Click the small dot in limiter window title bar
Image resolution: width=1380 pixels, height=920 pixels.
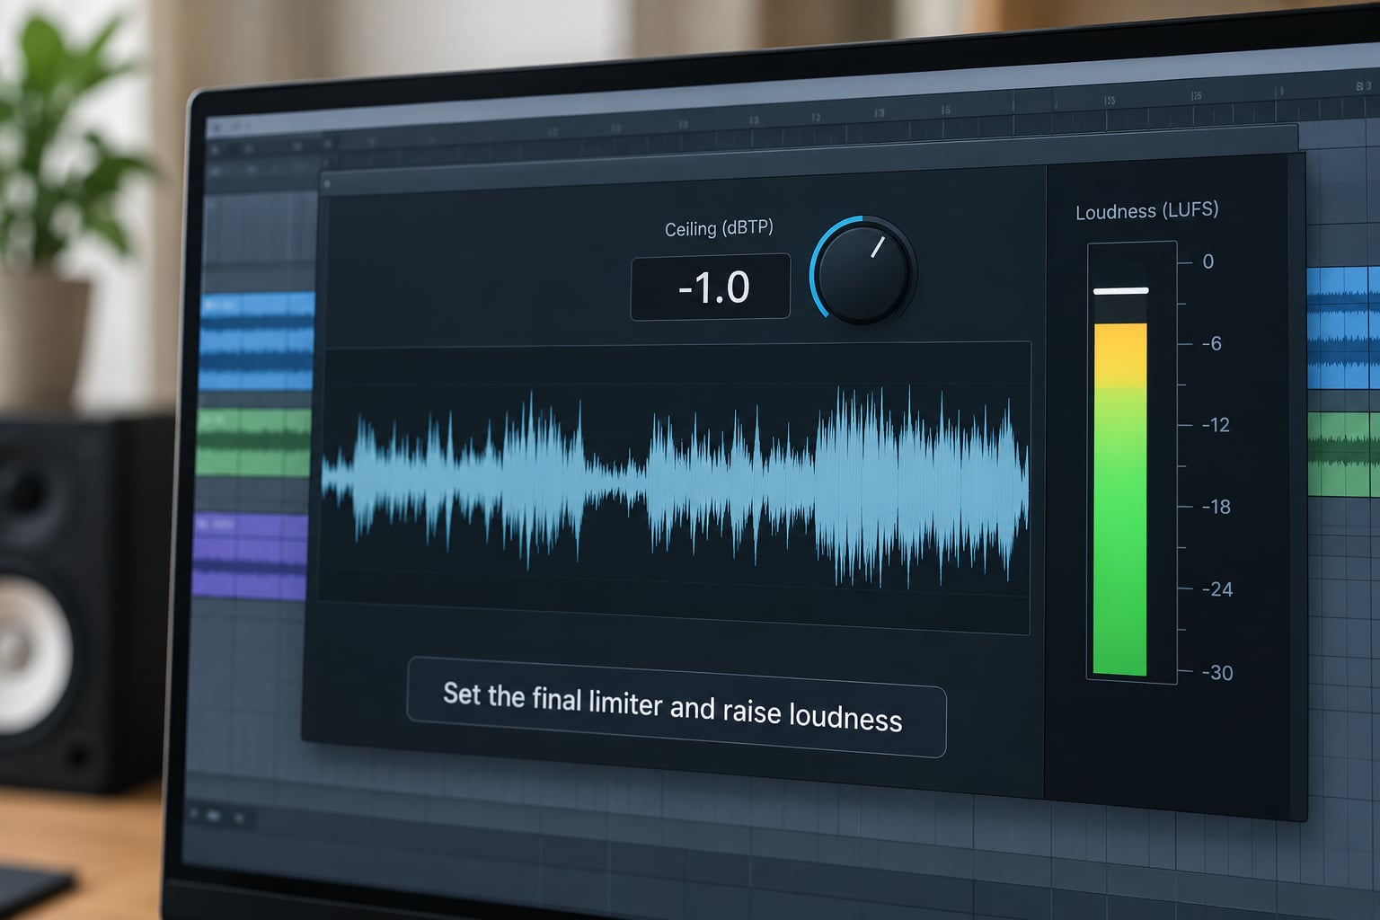[x=327, y=184]
